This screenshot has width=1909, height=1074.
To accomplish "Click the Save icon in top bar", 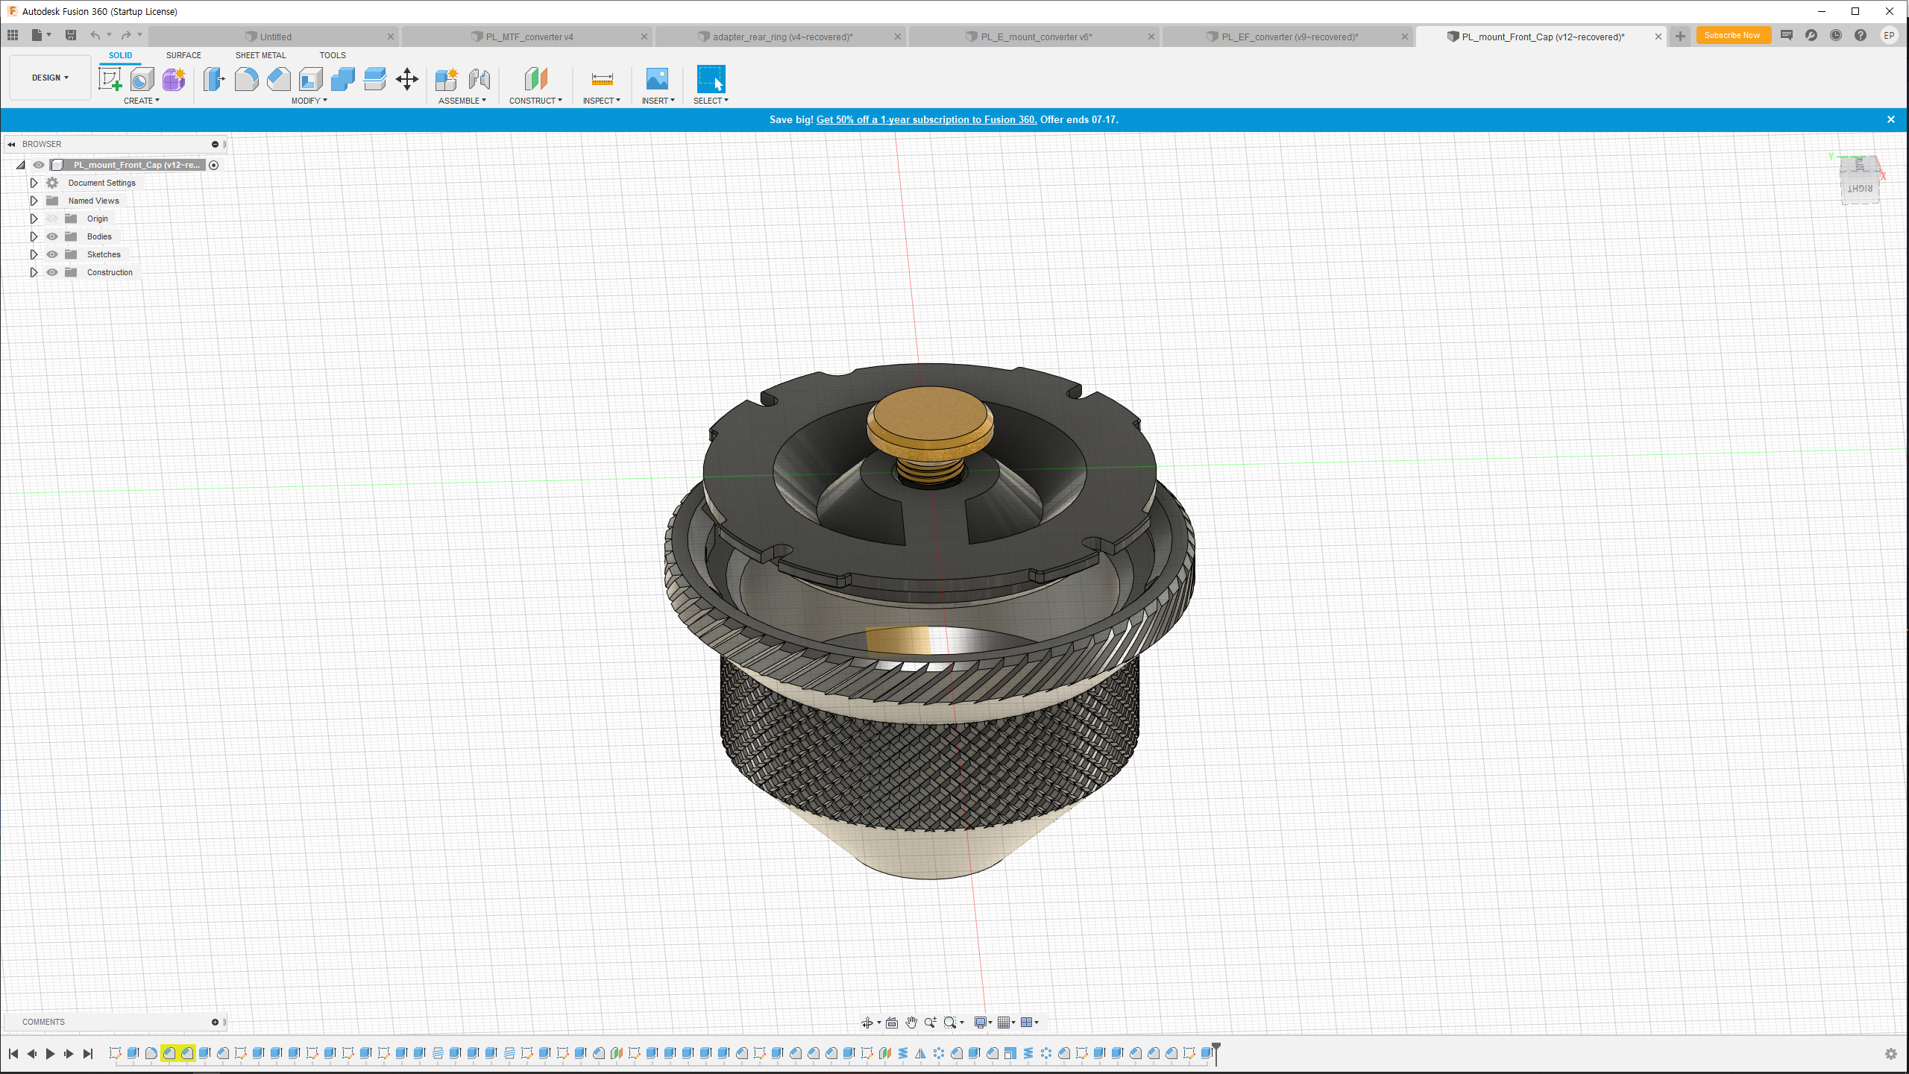I will pos(71,35).
